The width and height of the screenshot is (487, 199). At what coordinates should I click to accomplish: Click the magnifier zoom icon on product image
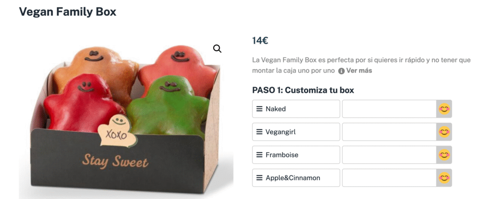(217, 48)
